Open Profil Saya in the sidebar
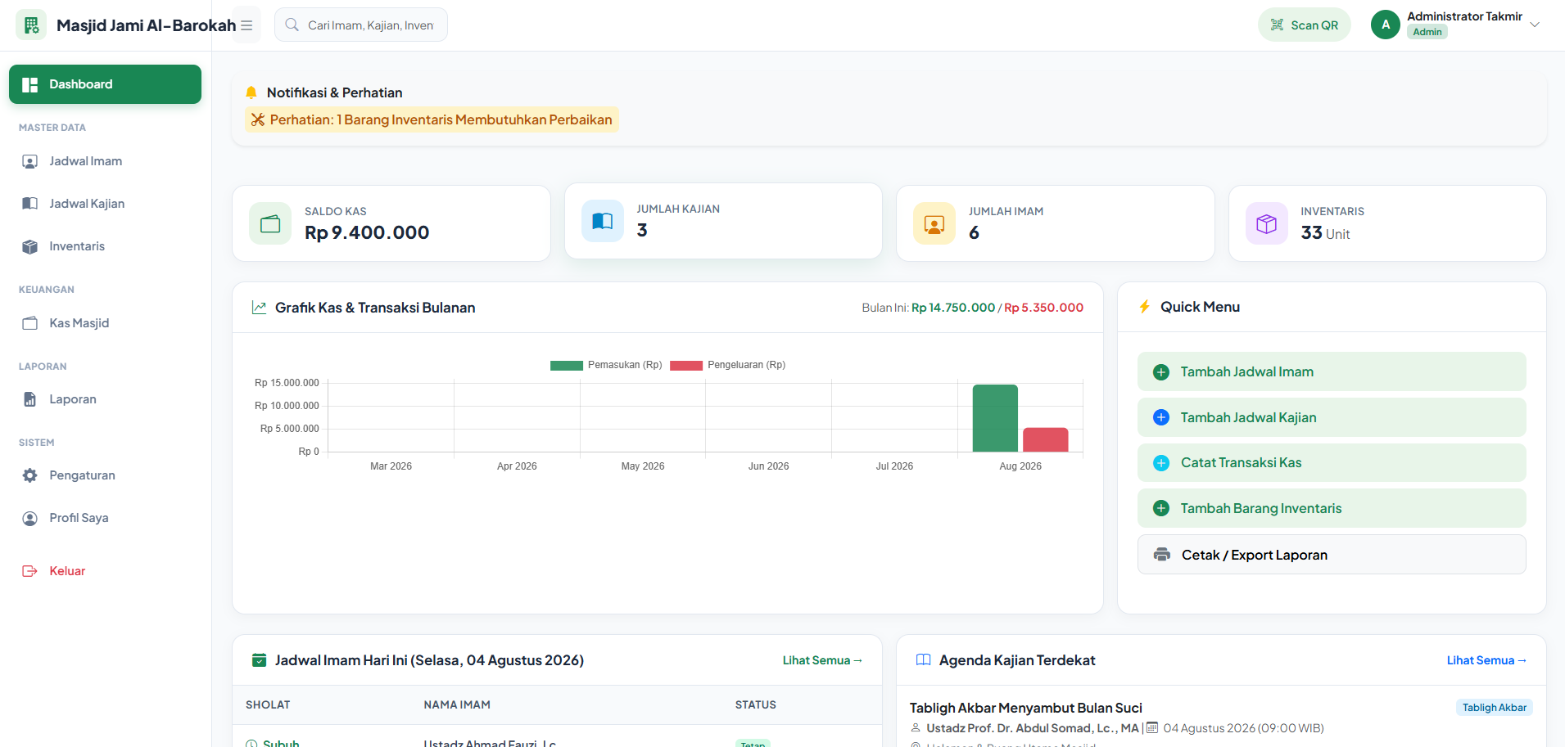Viewport: 1565px width, 747px height. pos(105,518)
